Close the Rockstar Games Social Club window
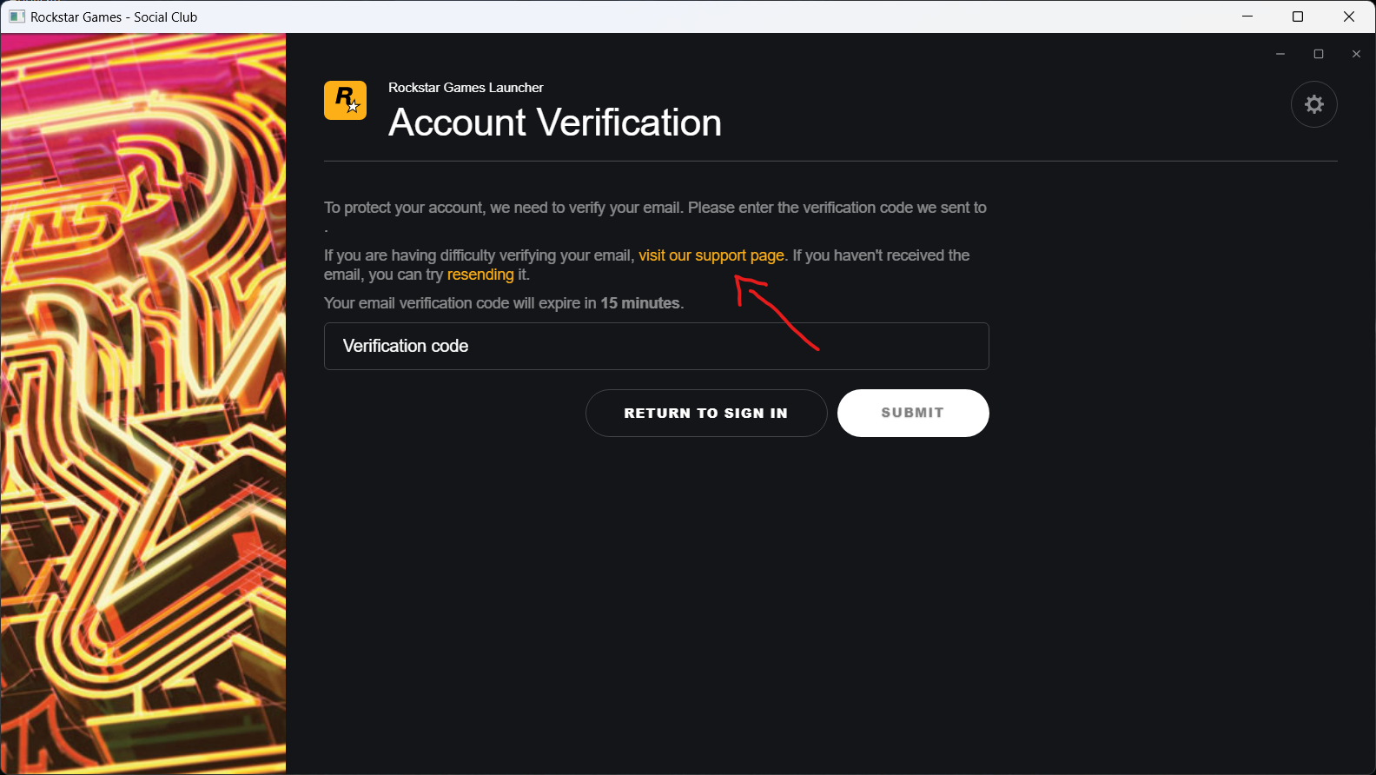This screenshot has height=775, width=1376. pyautogui.click(x=1349, y=17)
